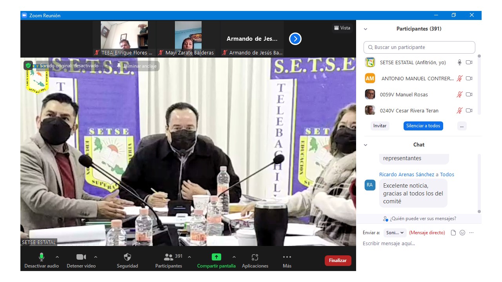
Task: Unmute Antonio Manuel Contreras's microphone
Action: click(x=460, y=78)
